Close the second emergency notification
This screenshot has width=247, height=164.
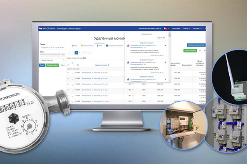(x=166, y=62)
